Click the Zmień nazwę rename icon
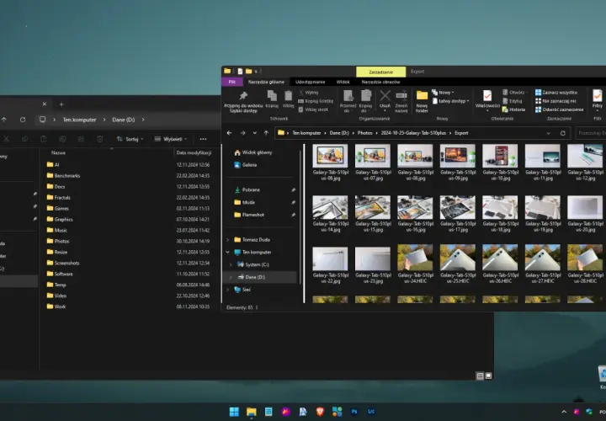 click(401, 96)
